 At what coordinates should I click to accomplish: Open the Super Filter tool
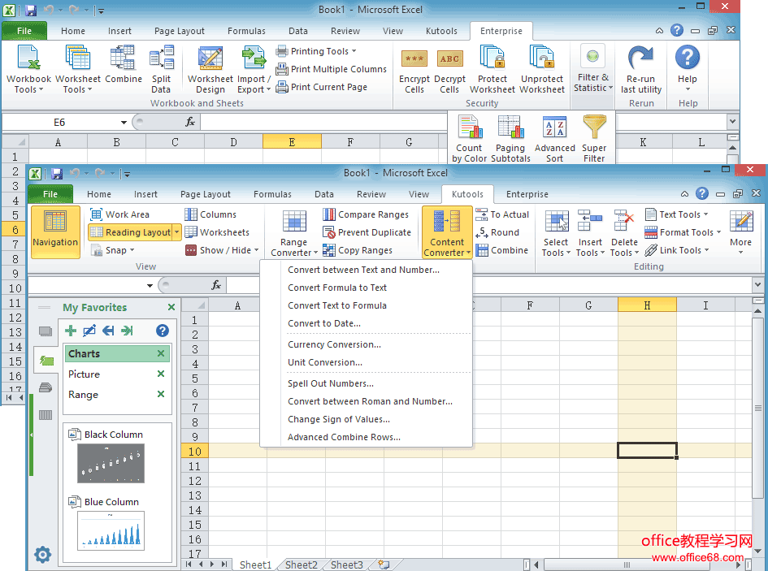pos(594,130)
